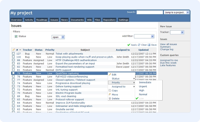Open the 'Due this week' custom query
Image resolution: width=200 pixels, height=122 pixels.
(x=168, y=63)
